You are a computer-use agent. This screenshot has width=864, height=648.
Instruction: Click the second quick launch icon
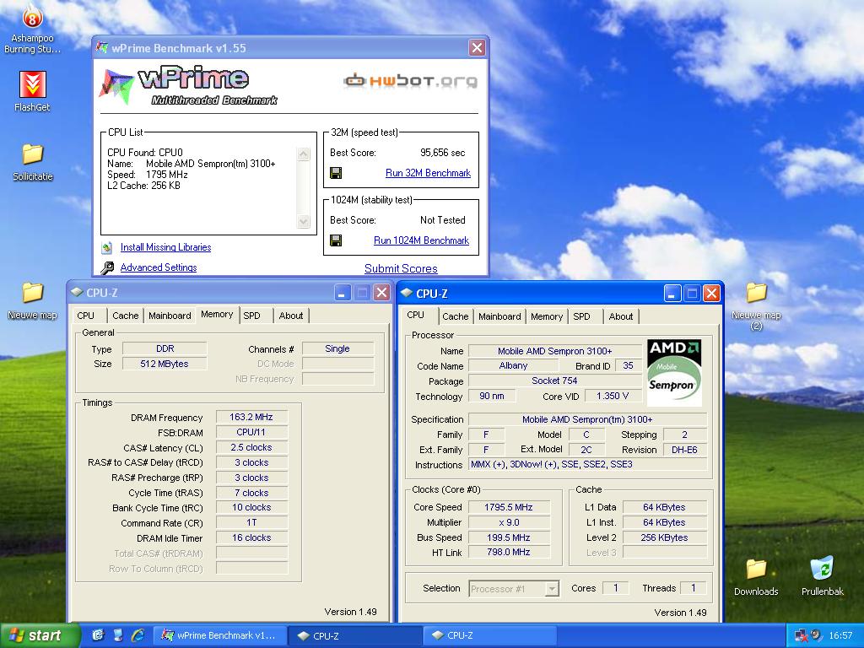pos(118,635)
